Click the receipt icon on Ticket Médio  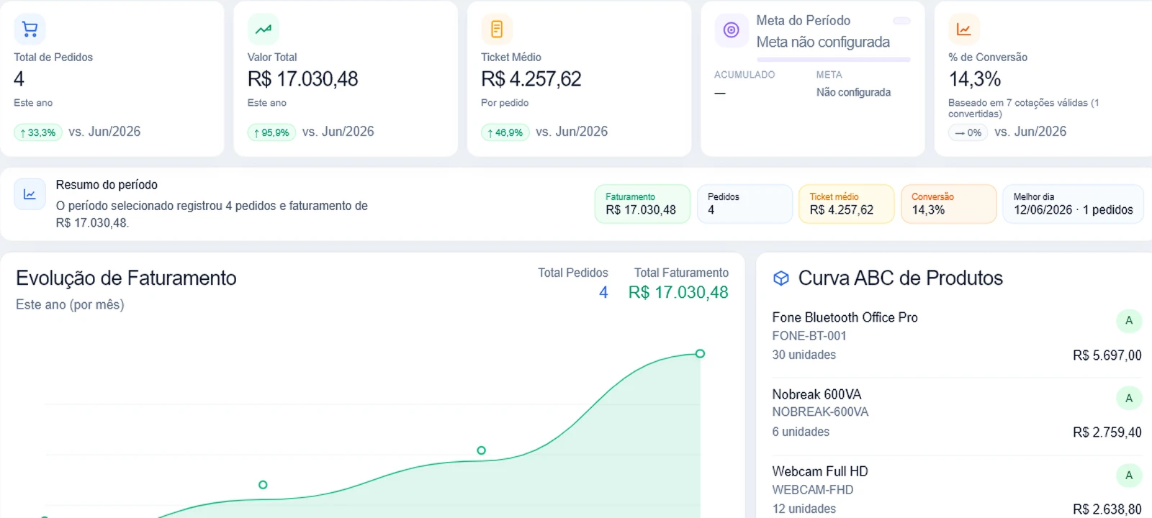(x=497, y=29)
